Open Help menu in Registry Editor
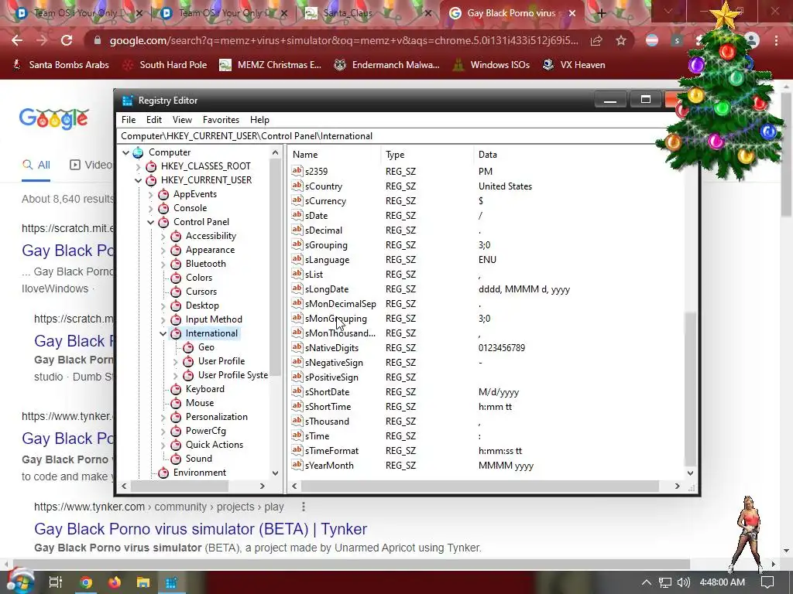The width and height of the screenshot is (793, 594). [x=259, y=120]
